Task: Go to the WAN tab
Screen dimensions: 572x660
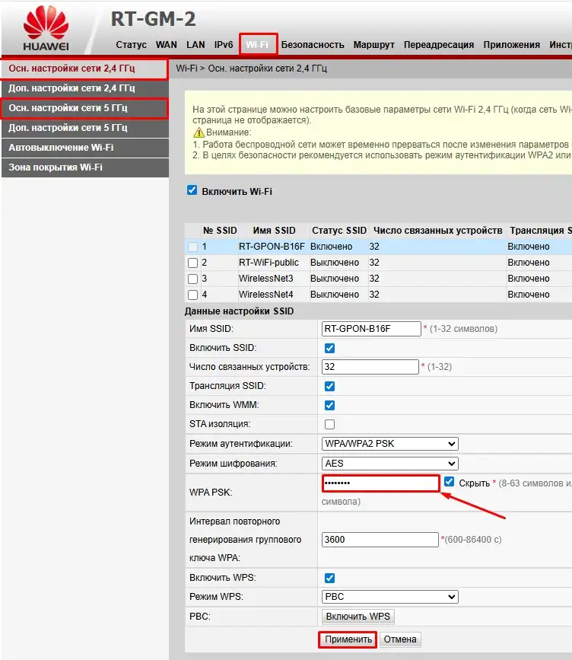Action: (x=167, y=45)
